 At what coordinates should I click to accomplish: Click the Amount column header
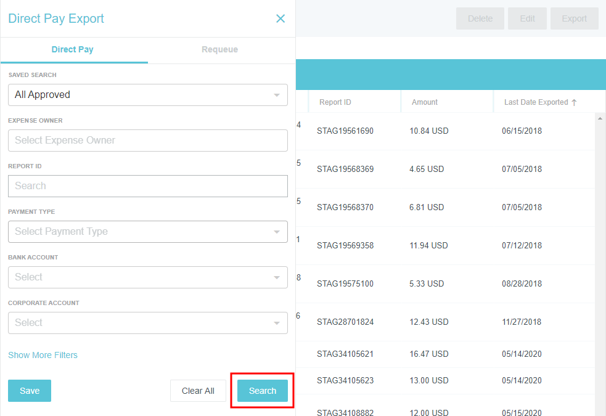[425, 102]
